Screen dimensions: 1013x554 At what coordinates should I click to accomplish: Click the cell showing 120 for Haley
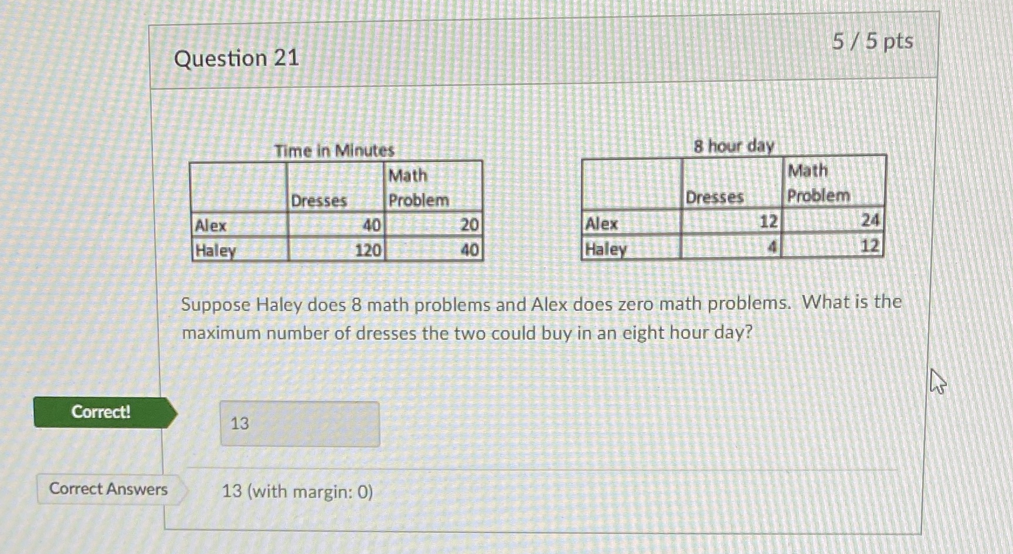pos(368,250)
